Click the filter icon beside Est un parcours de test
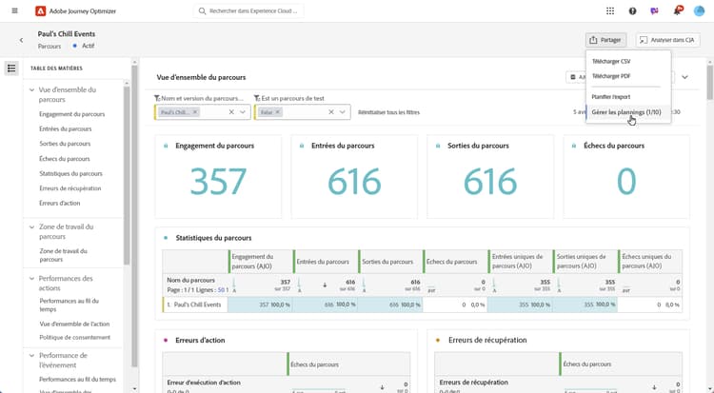 click(257, 98)
